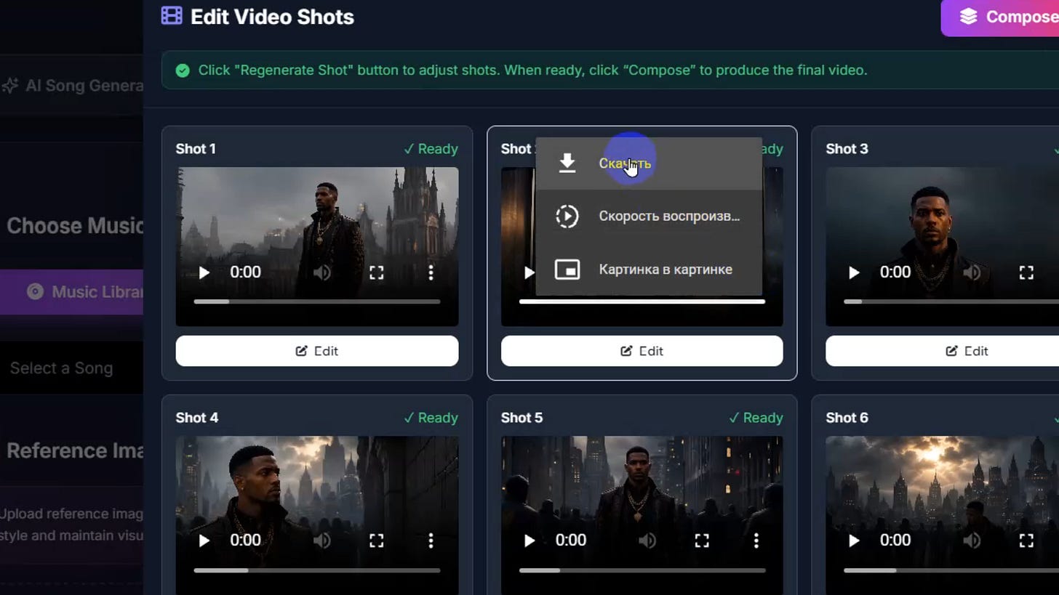
Task: Click the Shot 4 Ready status
Action: point(431,418)
